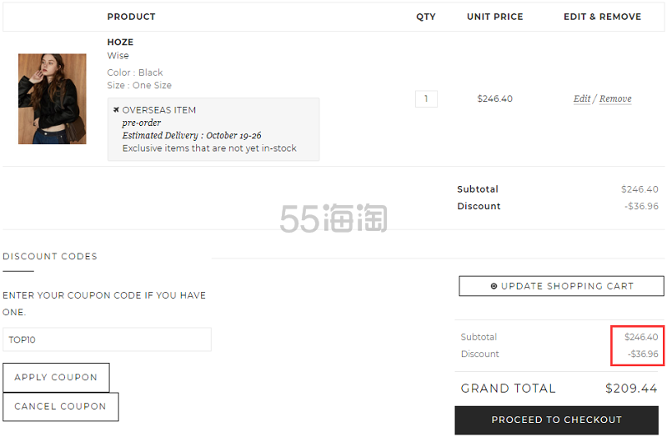Focus the quantity input field
The width and height of the screenshot is (667, 437).
[426, 98]
